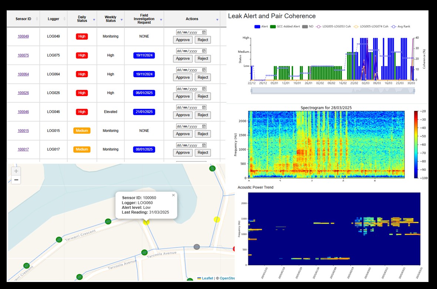The image size is (437, 289).
Task: Close the Sensor 100060 map popup
Action: click(x=173, y=195)
